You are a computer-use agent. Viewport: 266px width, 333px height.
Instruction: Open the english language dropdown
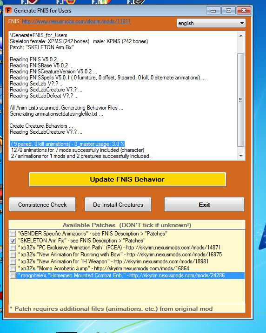211,23
